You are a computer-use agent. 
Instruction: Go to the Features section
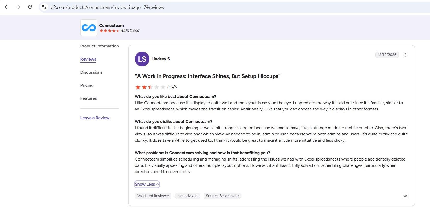89,98
